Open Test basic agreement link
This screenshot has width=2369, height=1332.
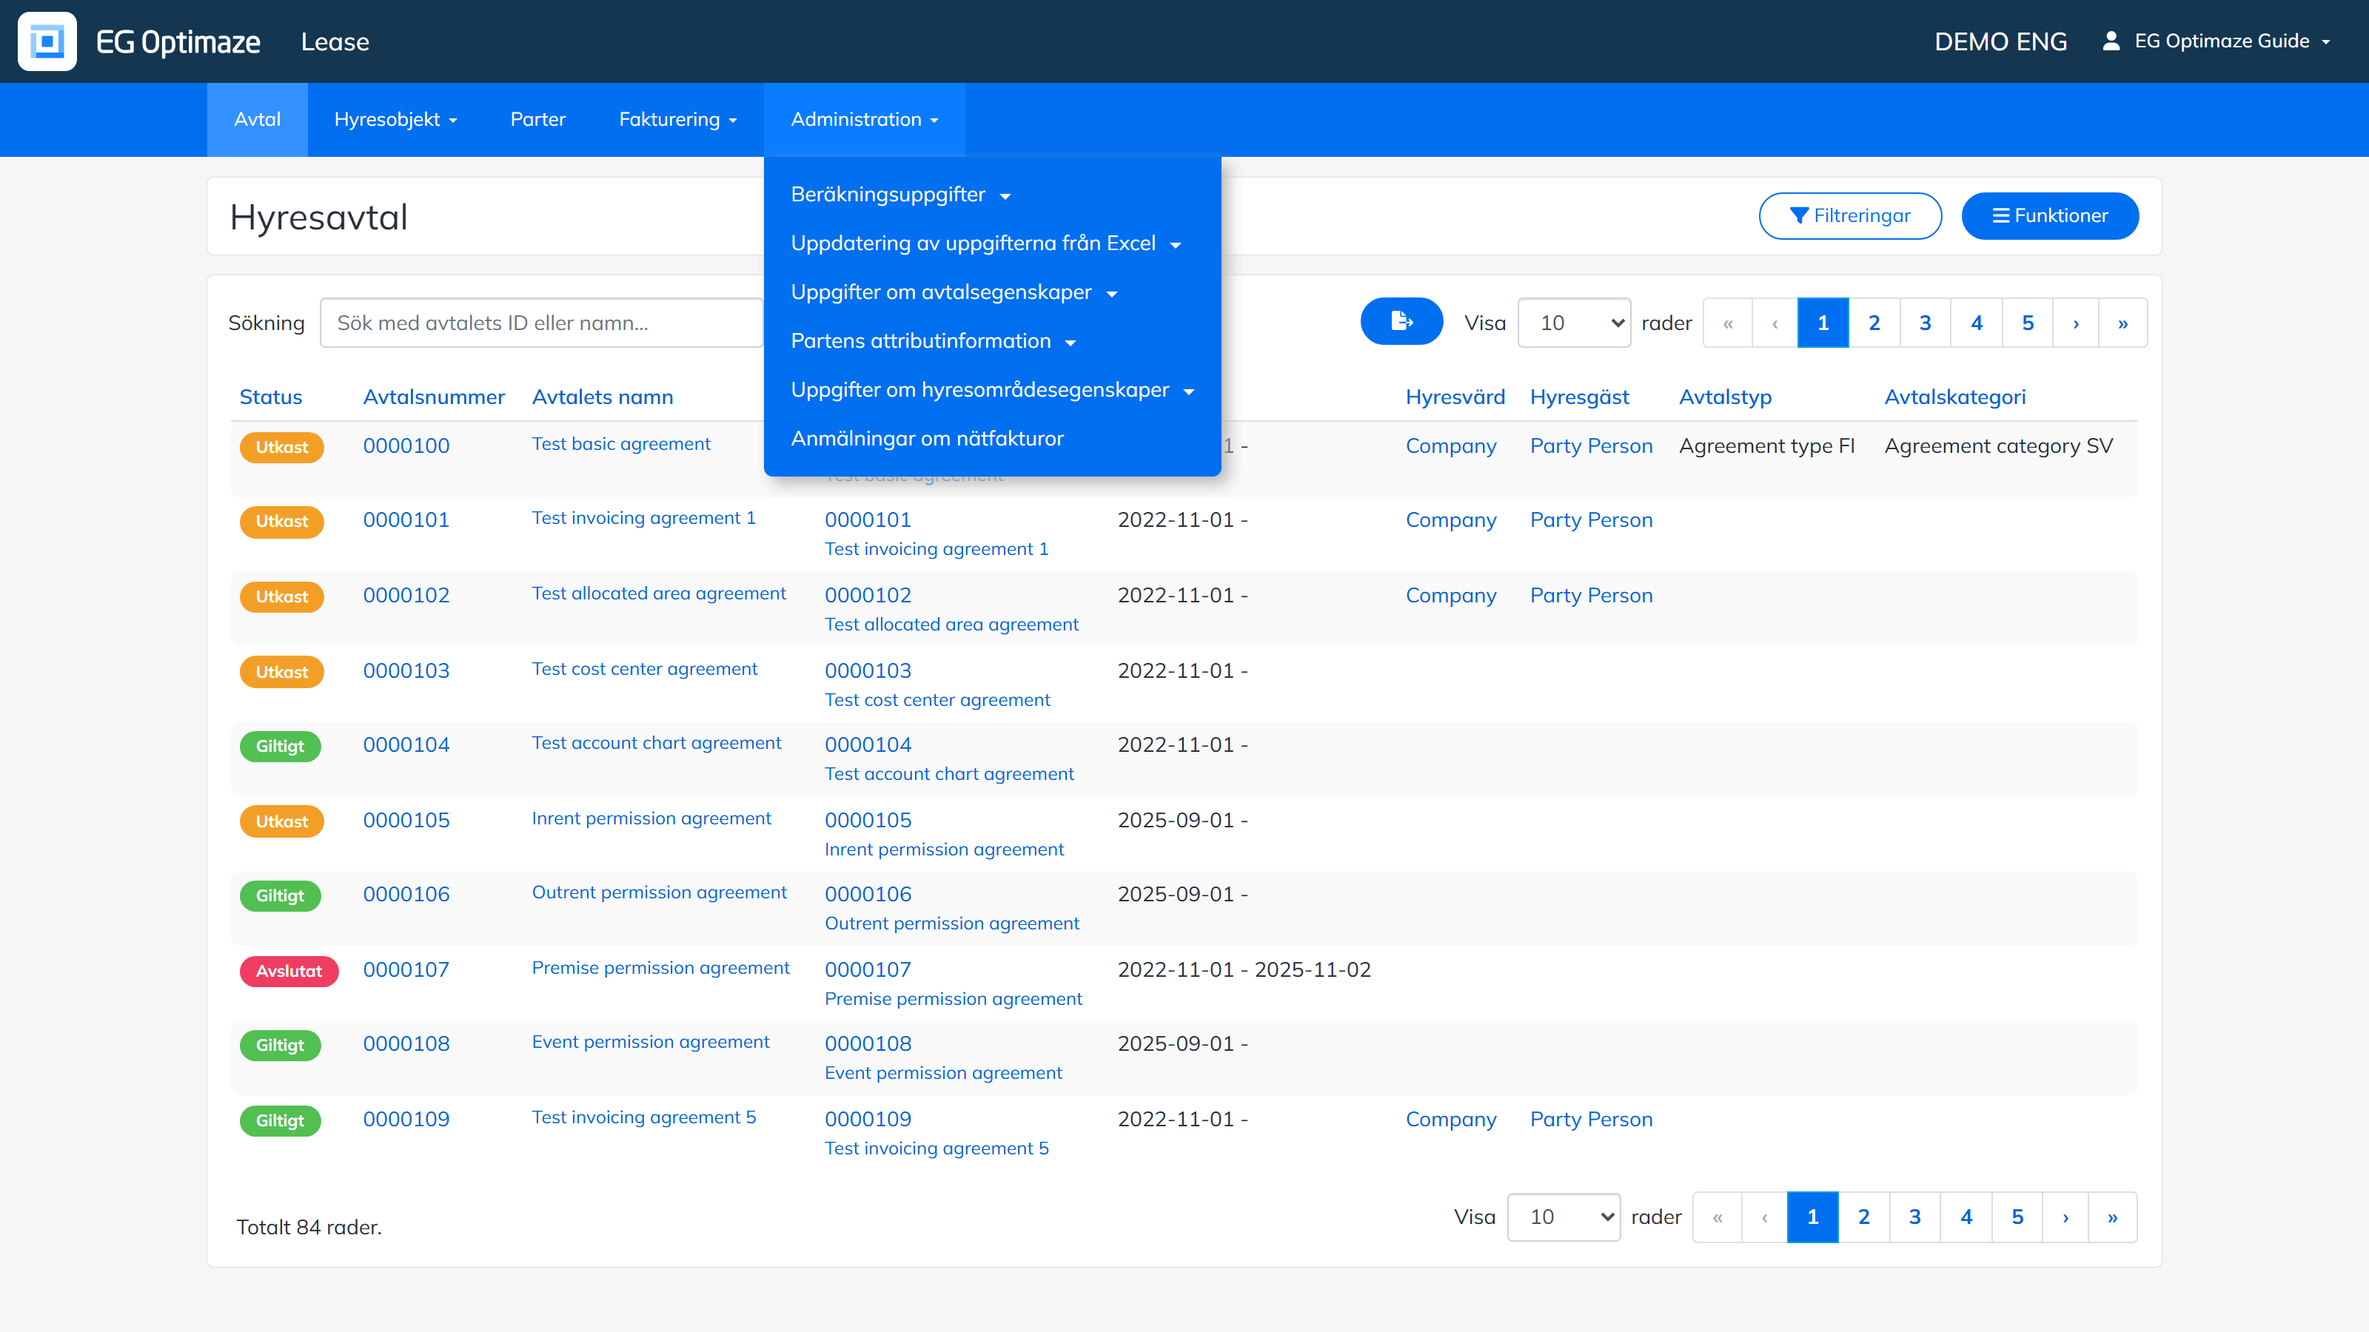tap(621, 444)
